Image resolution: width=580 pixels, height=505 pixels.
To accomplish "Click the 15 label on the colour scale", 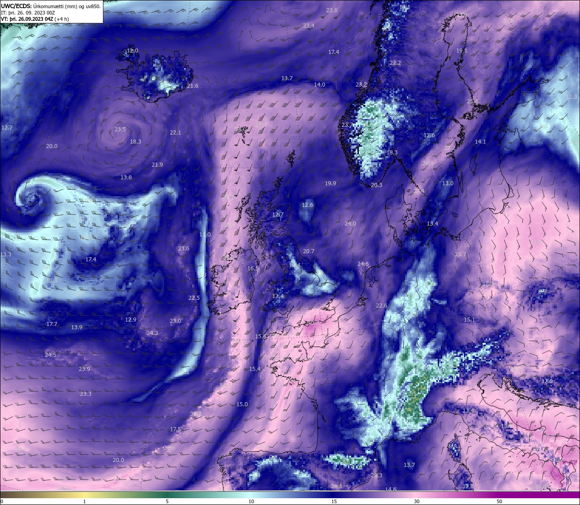I will click(x=334, y=501).
